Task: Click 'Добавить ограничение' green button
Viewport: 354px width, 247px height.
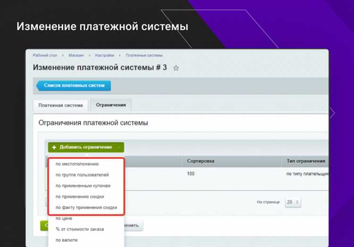Action: (x=86, y=147)
